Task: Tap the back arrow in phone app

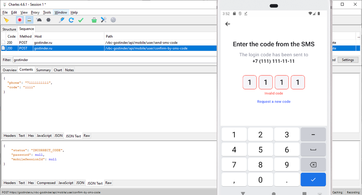Action: [x=228, y=24]
